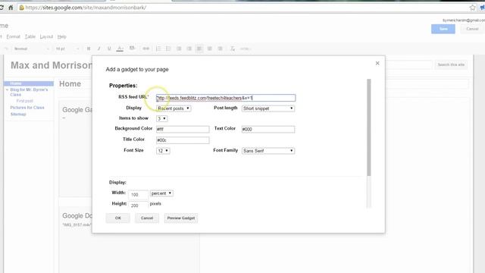
Task: Apply numbered list formatting
Action: coord(158,49)
